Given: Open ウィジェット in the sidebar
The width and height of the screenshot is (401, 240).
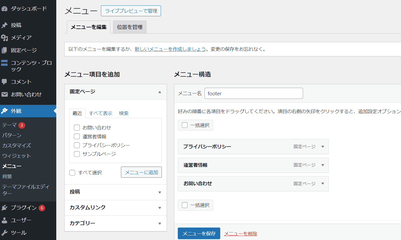Looking at the screenshot, I should pyautogui.click(x=17, y=156).
